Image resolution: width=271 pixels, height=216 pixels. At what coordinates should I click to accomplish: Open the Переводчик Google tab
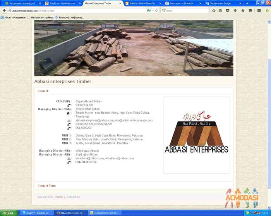pyautogui.click(x=223, y=3)
